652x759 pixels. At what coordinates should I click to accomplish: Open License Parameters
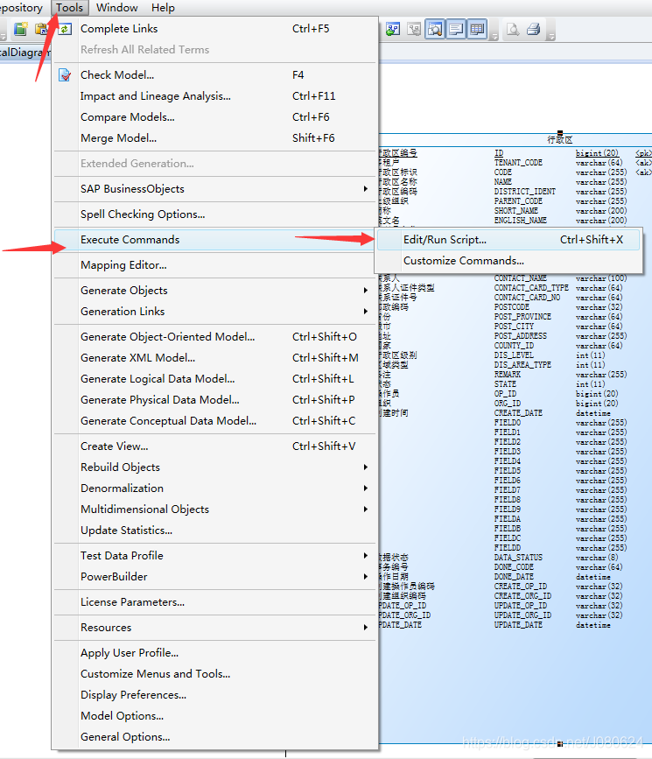click(x=215, y=602)
